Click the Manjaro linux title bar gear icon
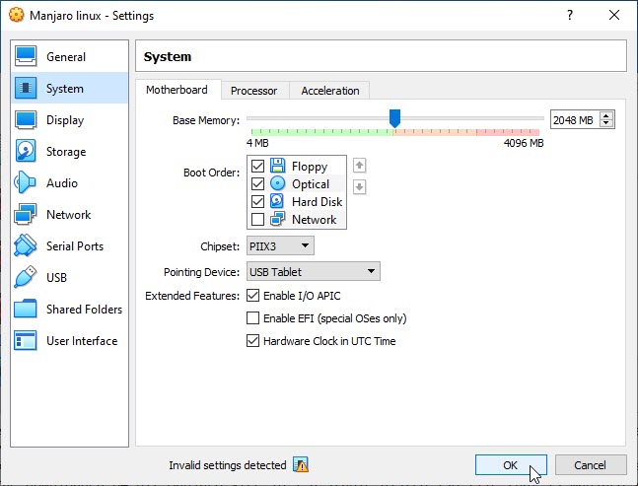Viewport: 638px width, 486px height. click(17, 16)
